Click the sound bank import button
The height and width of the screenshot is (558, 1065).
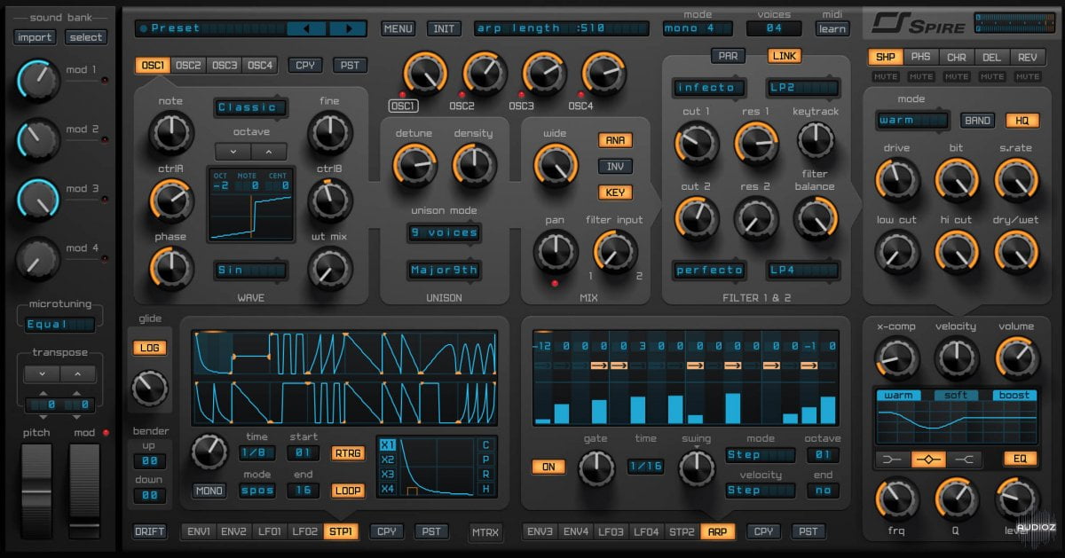point(35,37)
